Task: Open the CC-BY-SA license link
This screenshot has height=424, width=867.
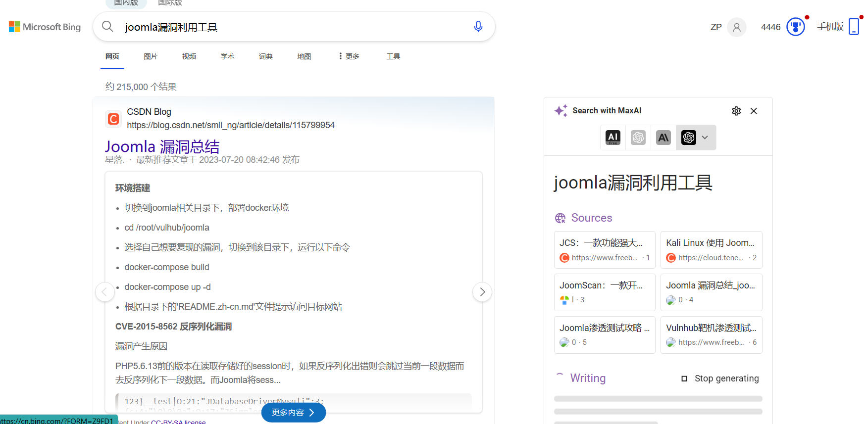Action: tap(178, 422)
